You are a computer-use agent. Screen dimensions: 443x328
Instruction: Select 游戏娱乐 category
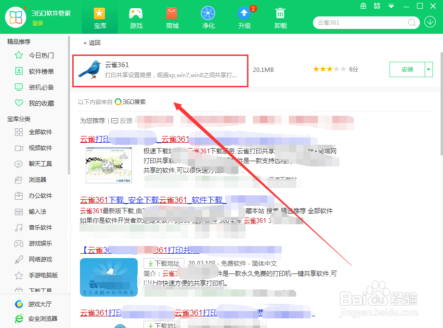pyautogui.click(x=33, y=244)
